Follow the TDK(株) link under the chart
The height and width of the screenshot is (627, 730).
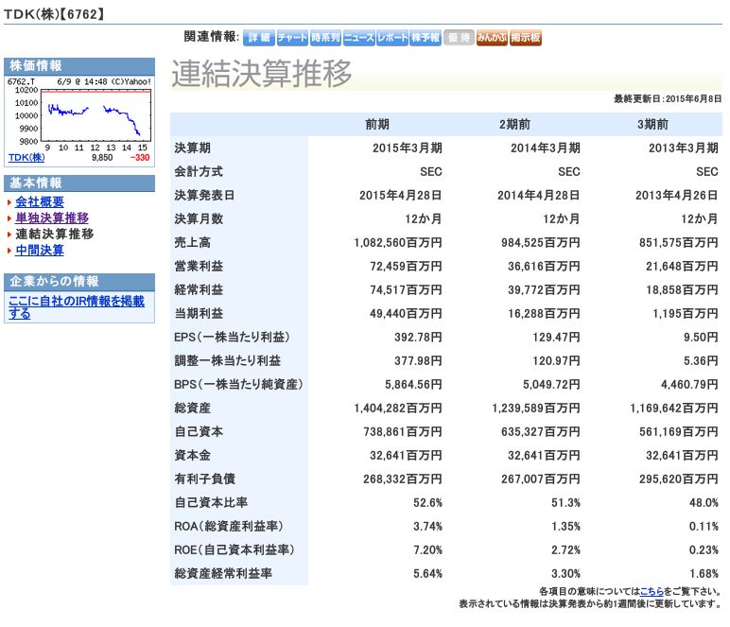26,157
